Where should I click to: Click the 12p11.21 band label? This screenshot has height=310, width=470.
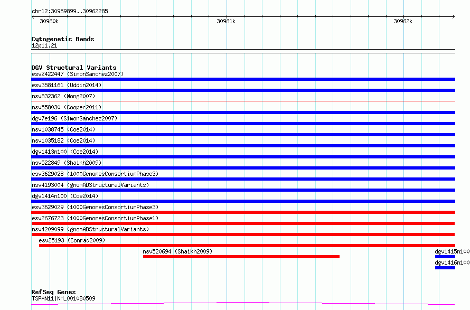point(44,46)
